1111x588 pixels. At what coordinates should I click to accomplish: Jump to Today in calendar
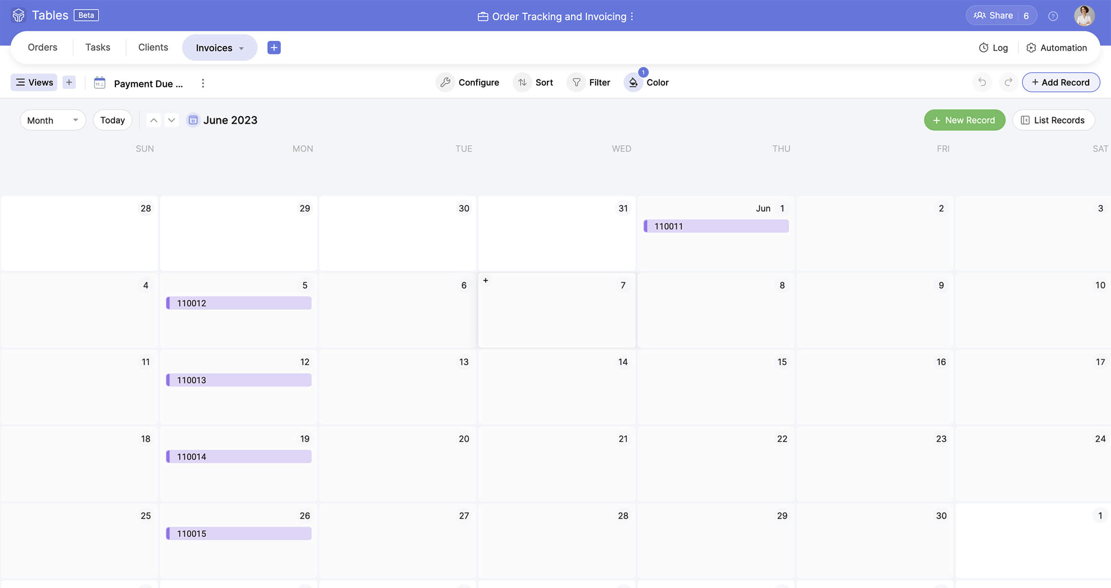pos(113,120)
